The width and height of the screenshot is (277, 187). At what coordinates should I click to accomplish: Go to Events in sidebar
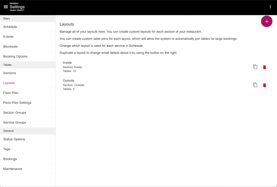(x=8, y=37)
